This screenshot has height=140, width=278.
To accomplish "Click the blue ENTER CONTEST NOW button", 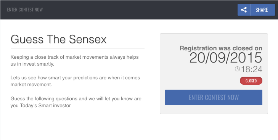I will [214, 97].
